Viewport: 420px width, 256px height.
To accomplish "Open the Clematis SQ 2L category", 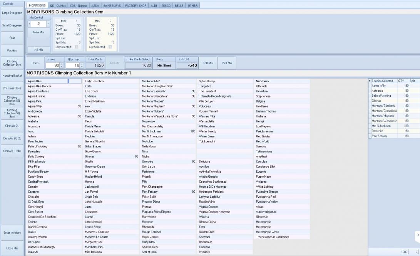I will pos(12,138).
